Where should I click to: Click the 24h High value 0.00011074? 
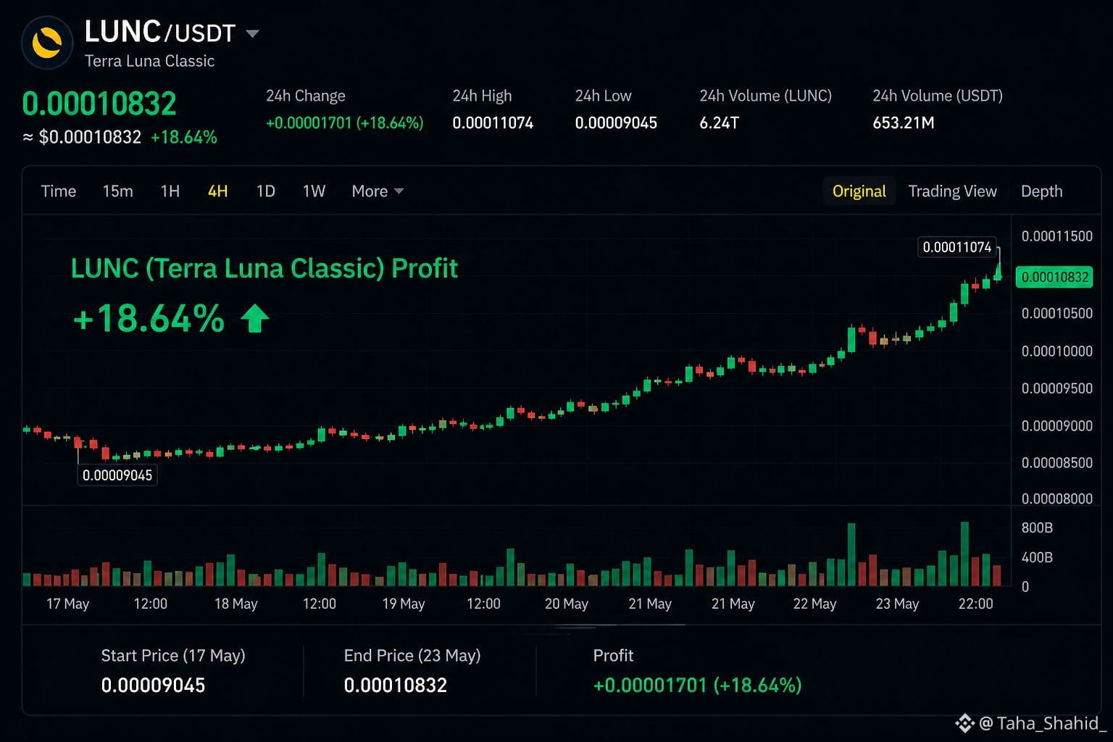point(493,123)
